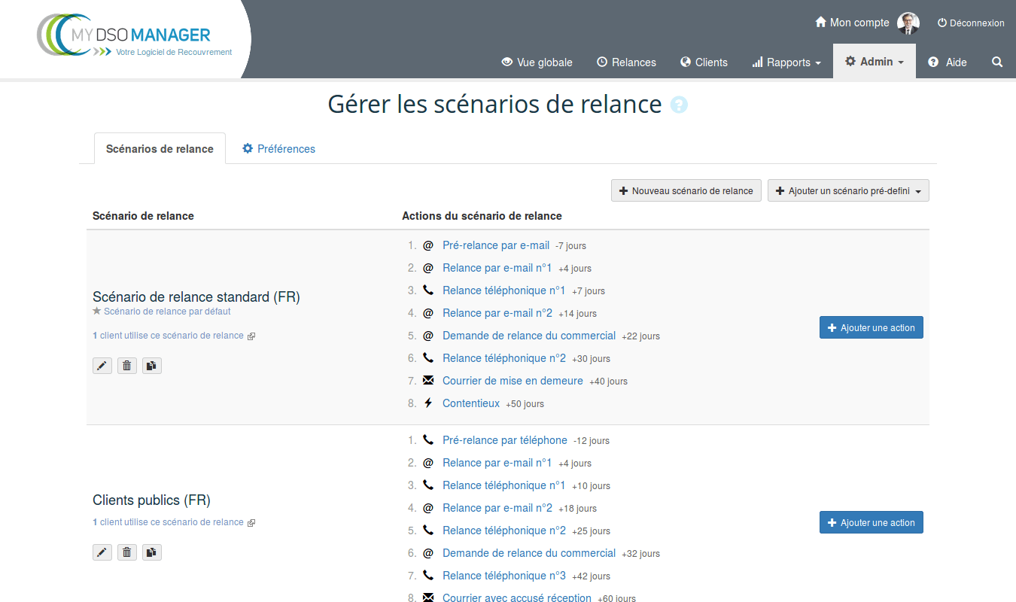Click the help question mark beside page title
The width and height of the screenshot is (1016, 602).
[x=679, y=105]
